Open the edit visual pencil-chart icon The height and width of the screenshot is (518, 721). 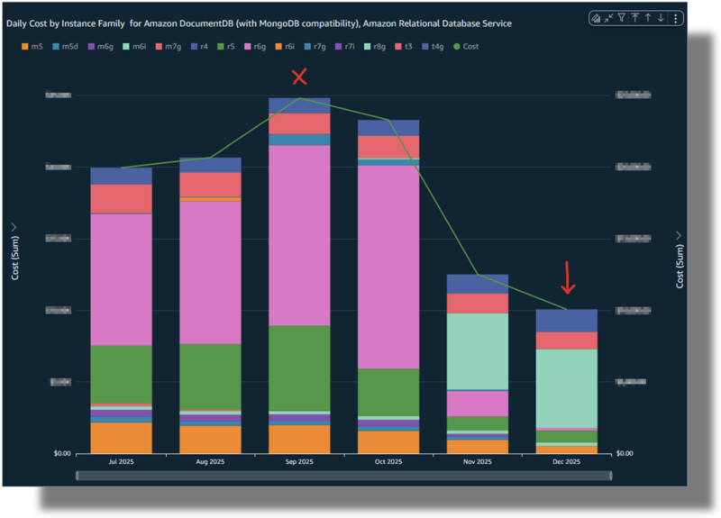pos(596,18)
